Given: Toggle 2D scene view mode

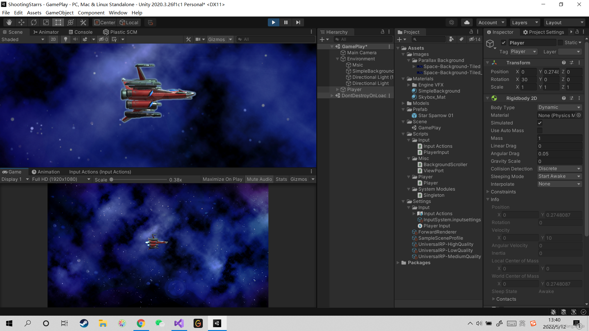Looking at the screenshot, I should click(x=53, y=39).
